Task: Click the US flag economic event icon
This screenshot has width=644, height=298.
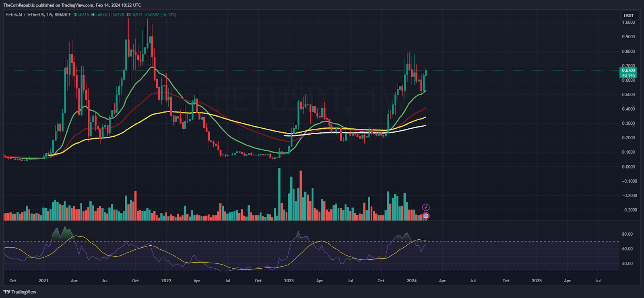Action: point(426,216)
